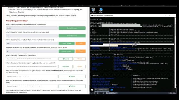This screenshot has width=179, height=100.
Task: Open the Windows Start menu
Action: click(x=92, y=90)
